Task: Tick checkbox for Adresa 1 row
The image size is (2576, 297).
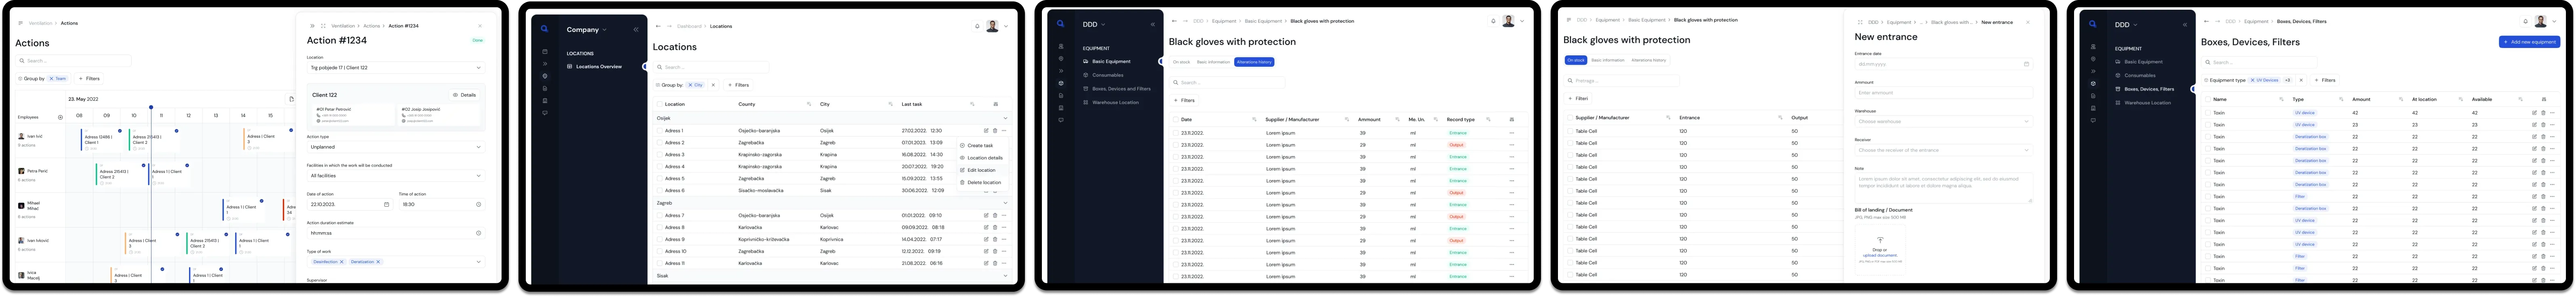Action: tap(660, 131)
